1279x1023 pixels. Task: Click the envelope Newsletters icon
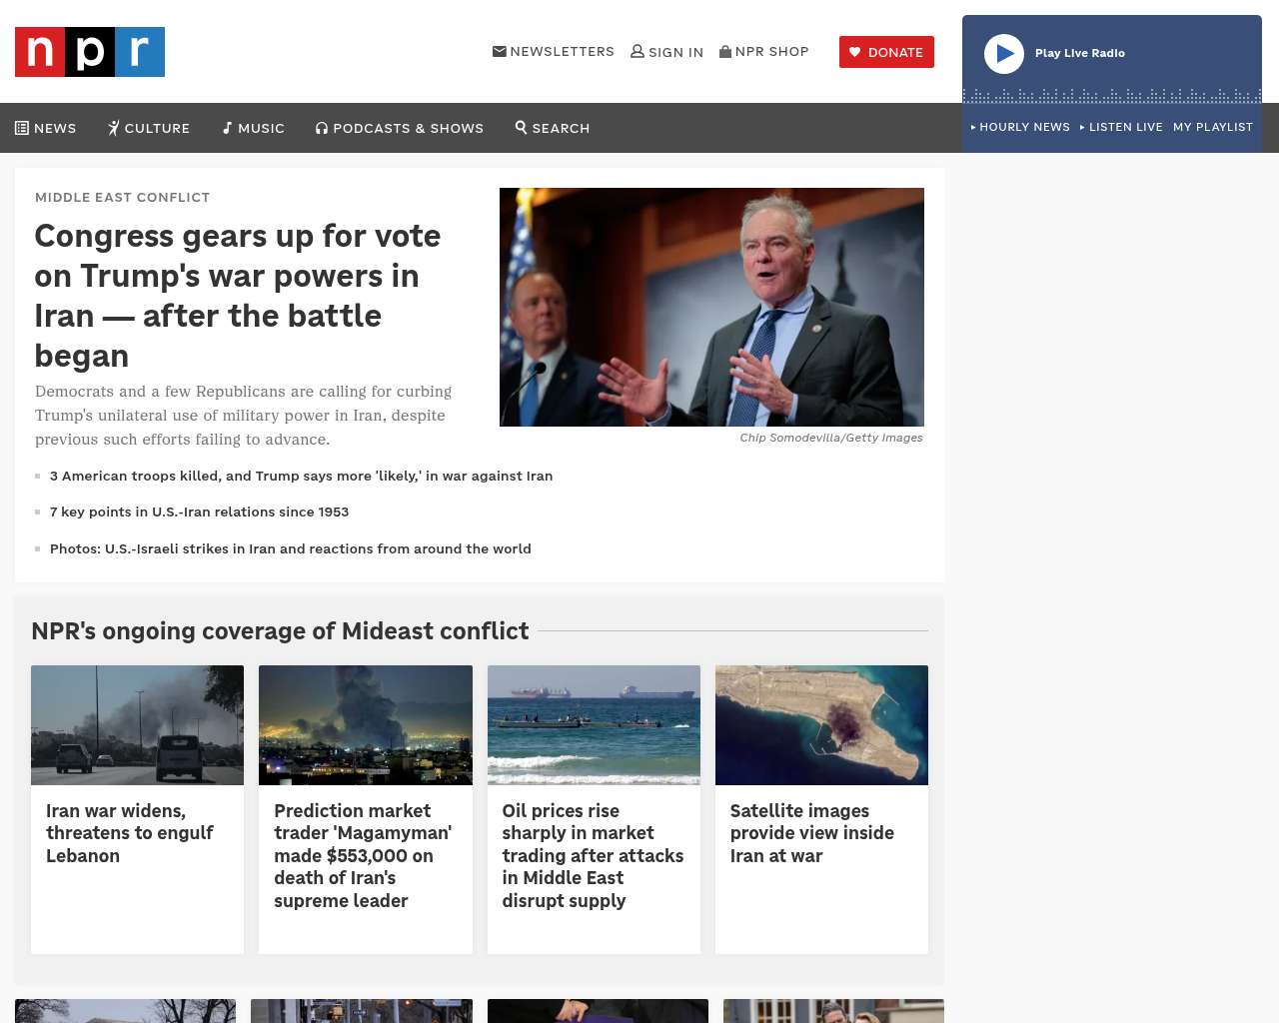500,51
